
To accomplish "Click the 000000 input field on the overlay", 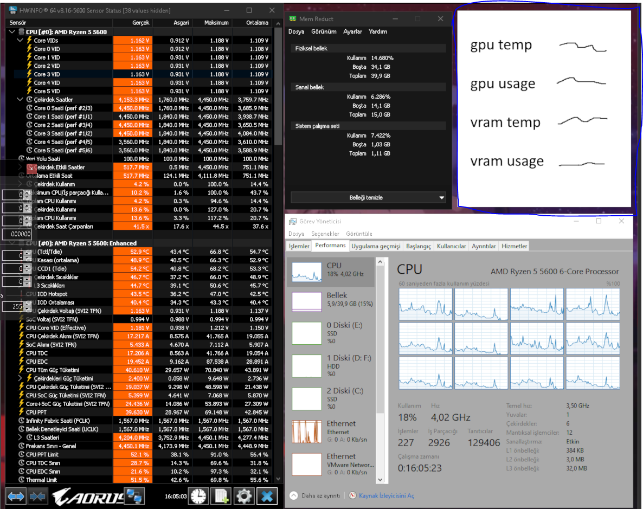I will [x=17, y=234].
